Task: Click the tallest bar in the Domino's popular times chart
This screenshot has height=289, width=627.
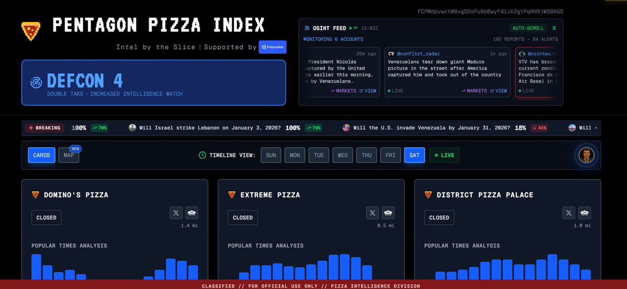Action: 36,267
